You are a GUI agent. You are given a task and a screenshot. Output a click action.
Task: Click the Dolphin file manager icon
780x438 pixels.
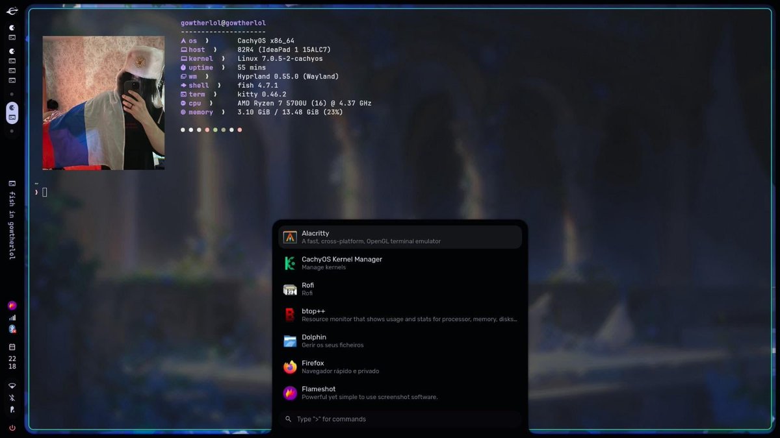[x=290, y=341]
